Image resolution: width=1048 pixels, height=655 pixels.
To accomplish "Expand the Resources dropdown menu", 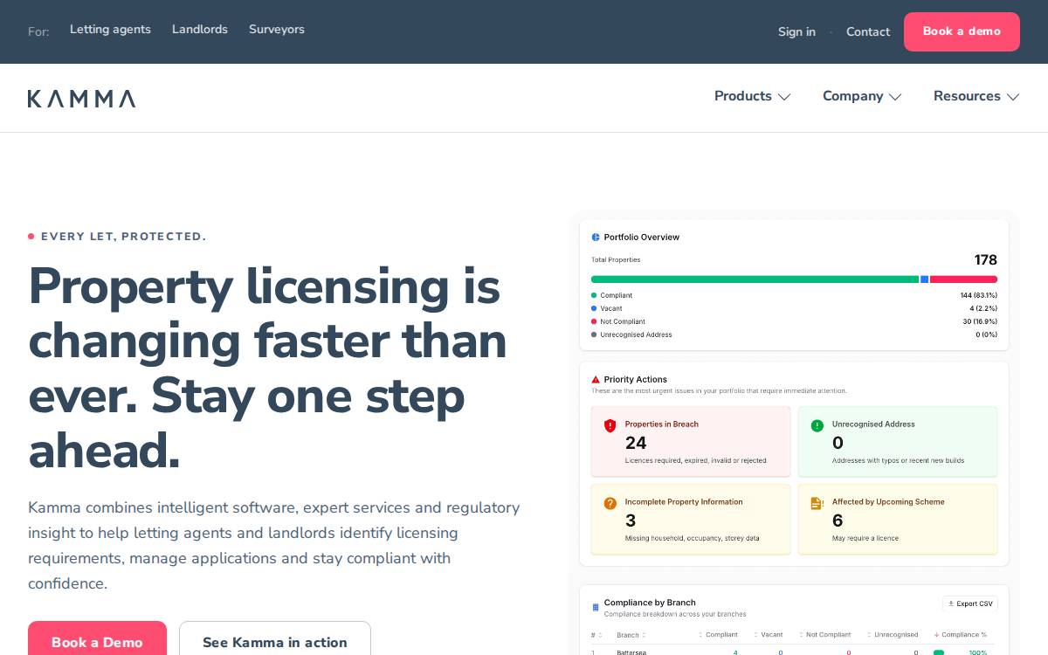I will coord(976,96).
